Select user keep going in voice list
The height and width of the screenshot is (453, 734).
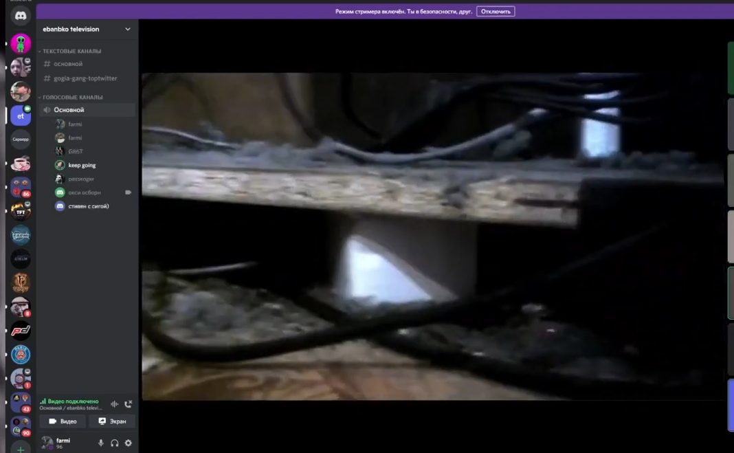click(x=82, y=165)
